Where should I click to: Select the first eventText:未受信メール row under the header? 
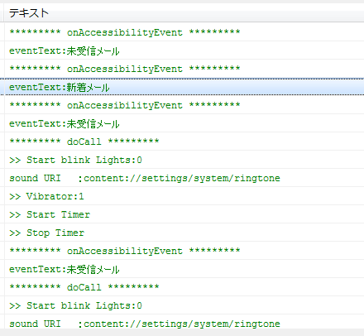pos(184,50)
